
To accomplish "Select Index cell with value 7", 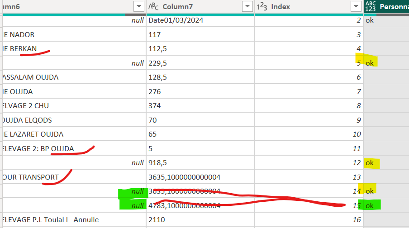I will click(x=309, y=91).
